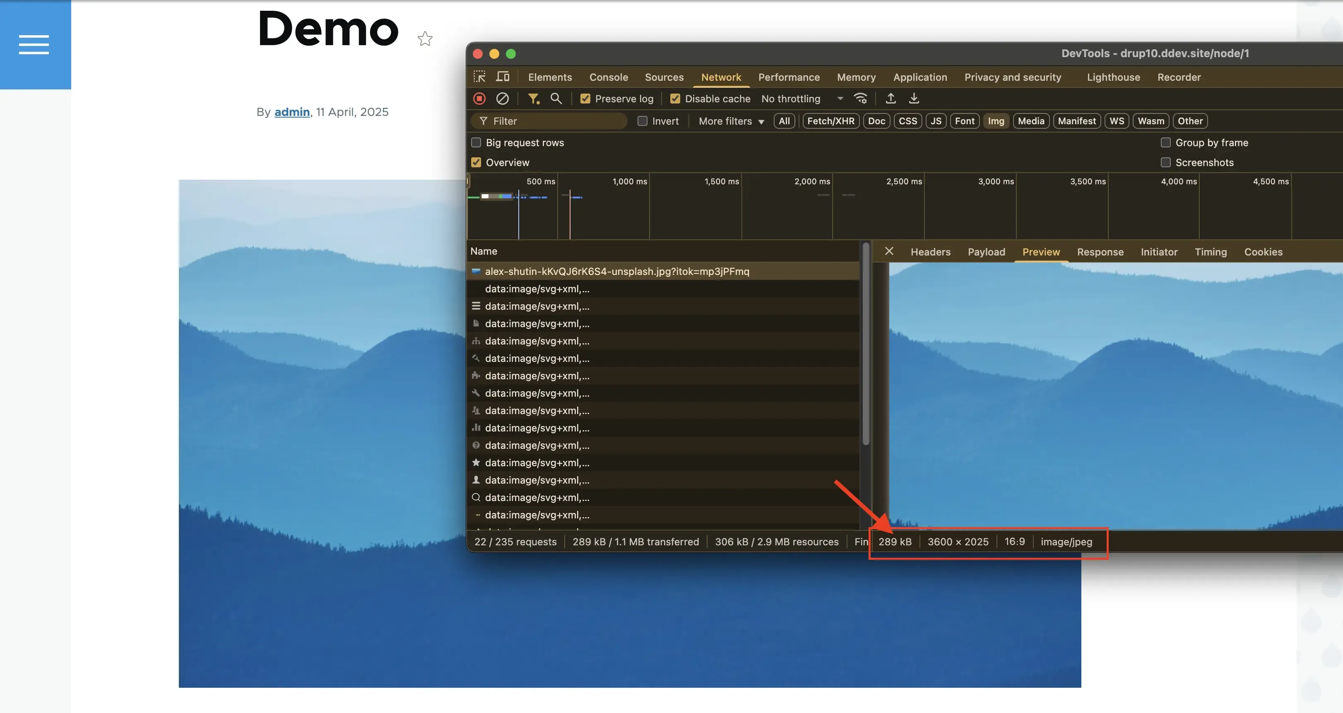The width and height of the screenshot is (1343, 713).
Task: Disable the Preserve log option
Action: (x=585, y=99)
